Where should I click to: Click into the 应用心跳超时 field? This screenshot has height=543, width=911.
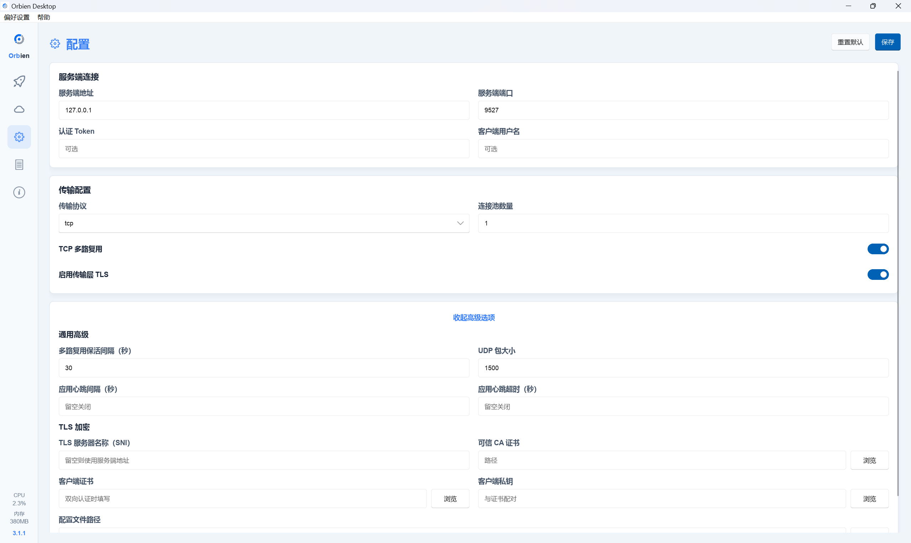pos(683,406)
